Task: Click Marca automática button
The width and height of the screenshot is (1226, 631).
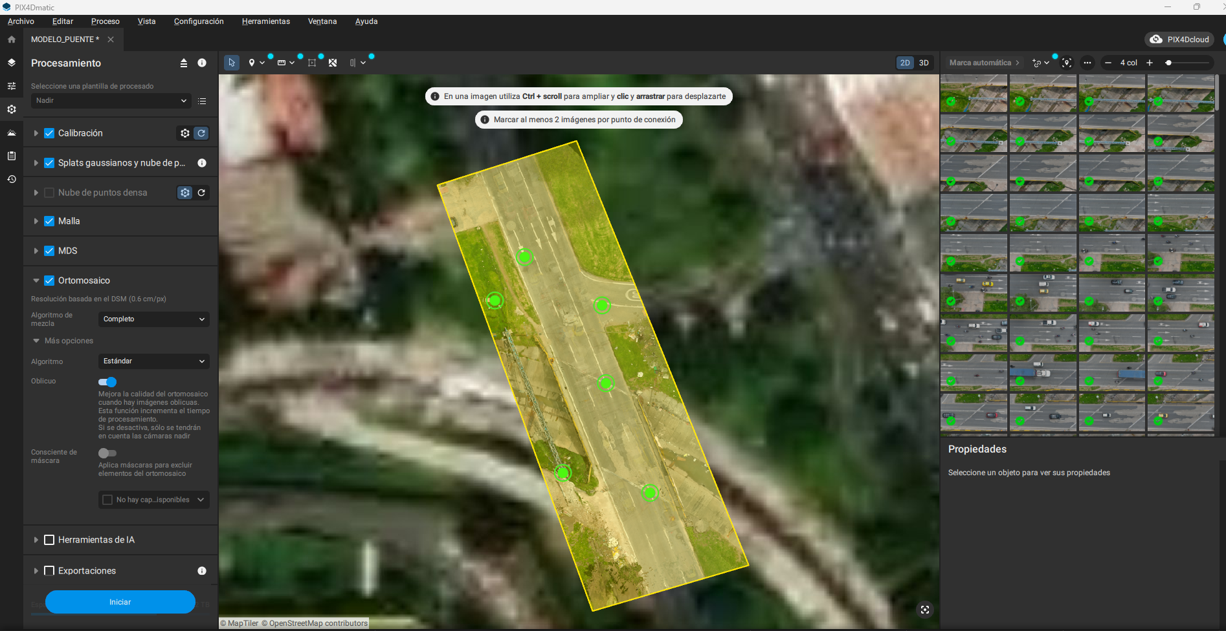Action: pos(984,63)
